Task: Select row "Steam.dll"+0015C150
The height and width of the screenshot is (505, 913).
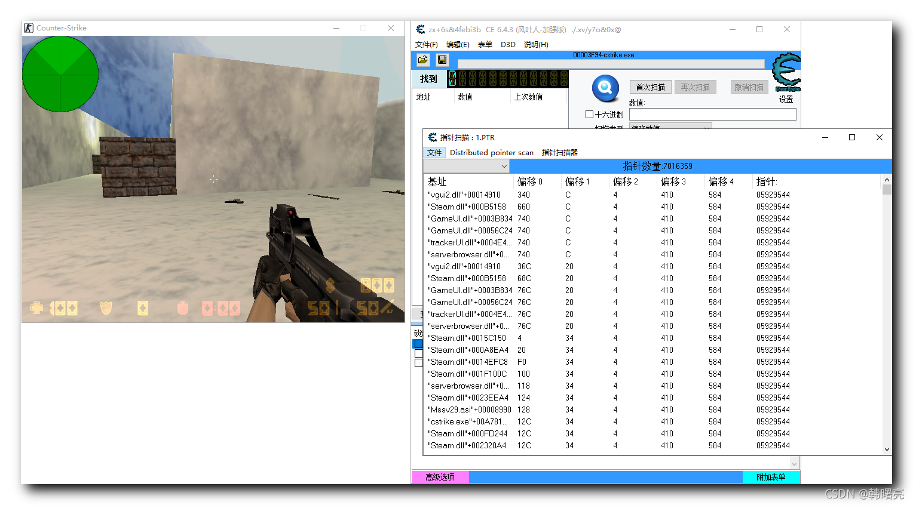Action: click(x=652, y=338)
